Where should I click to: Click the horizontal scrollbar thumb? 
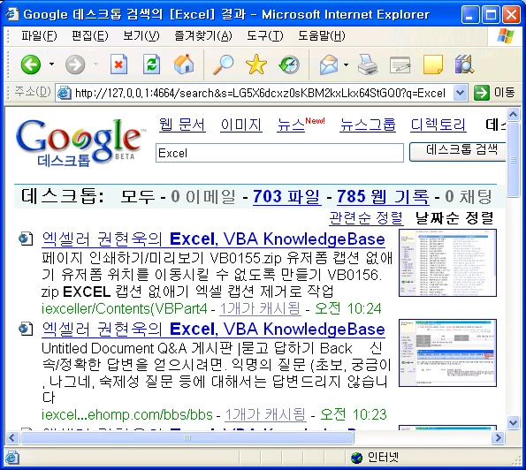pyautogui.click(x=187, y=437)
